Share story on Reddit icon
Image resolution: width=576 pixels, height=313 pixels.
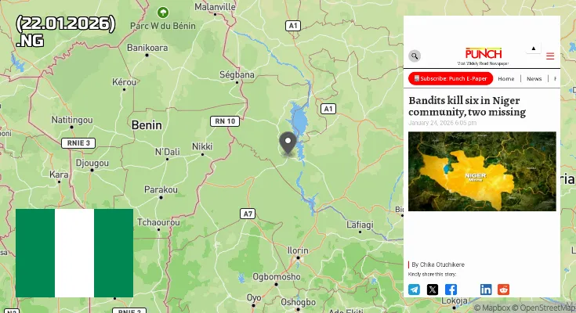(x=503, y=290)
